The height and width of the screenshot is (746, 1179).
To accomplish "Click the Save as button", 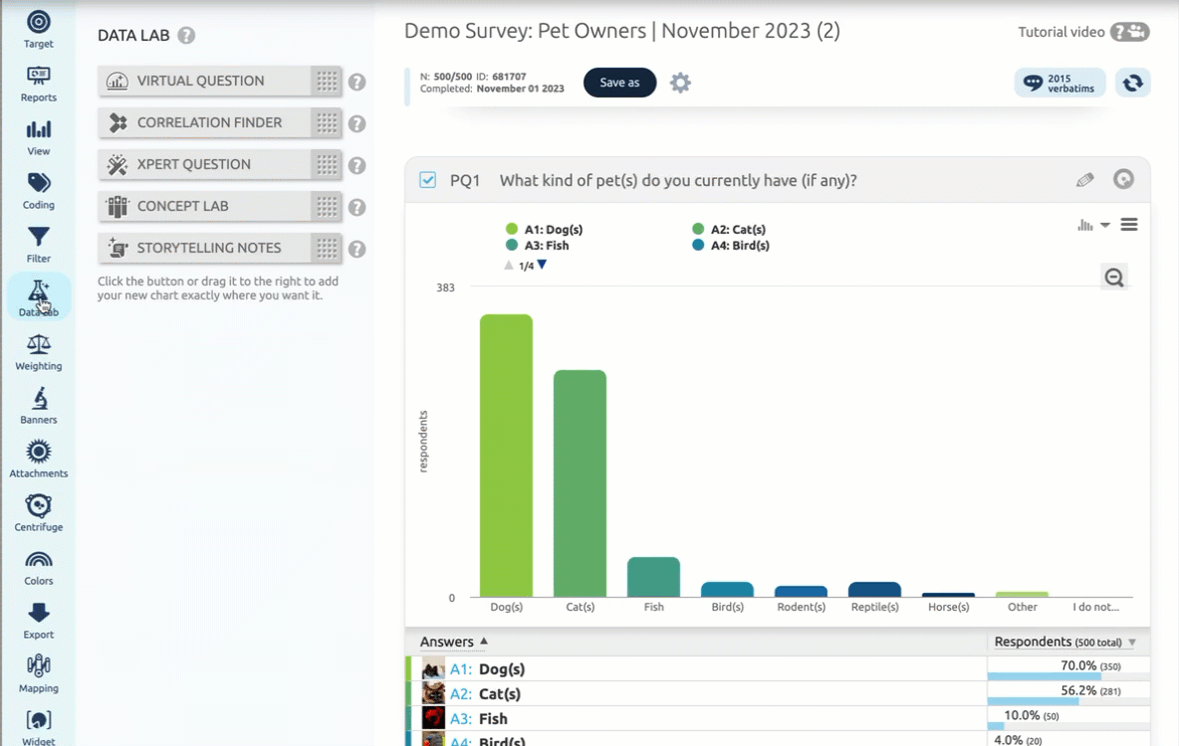I will click(619, 83).
